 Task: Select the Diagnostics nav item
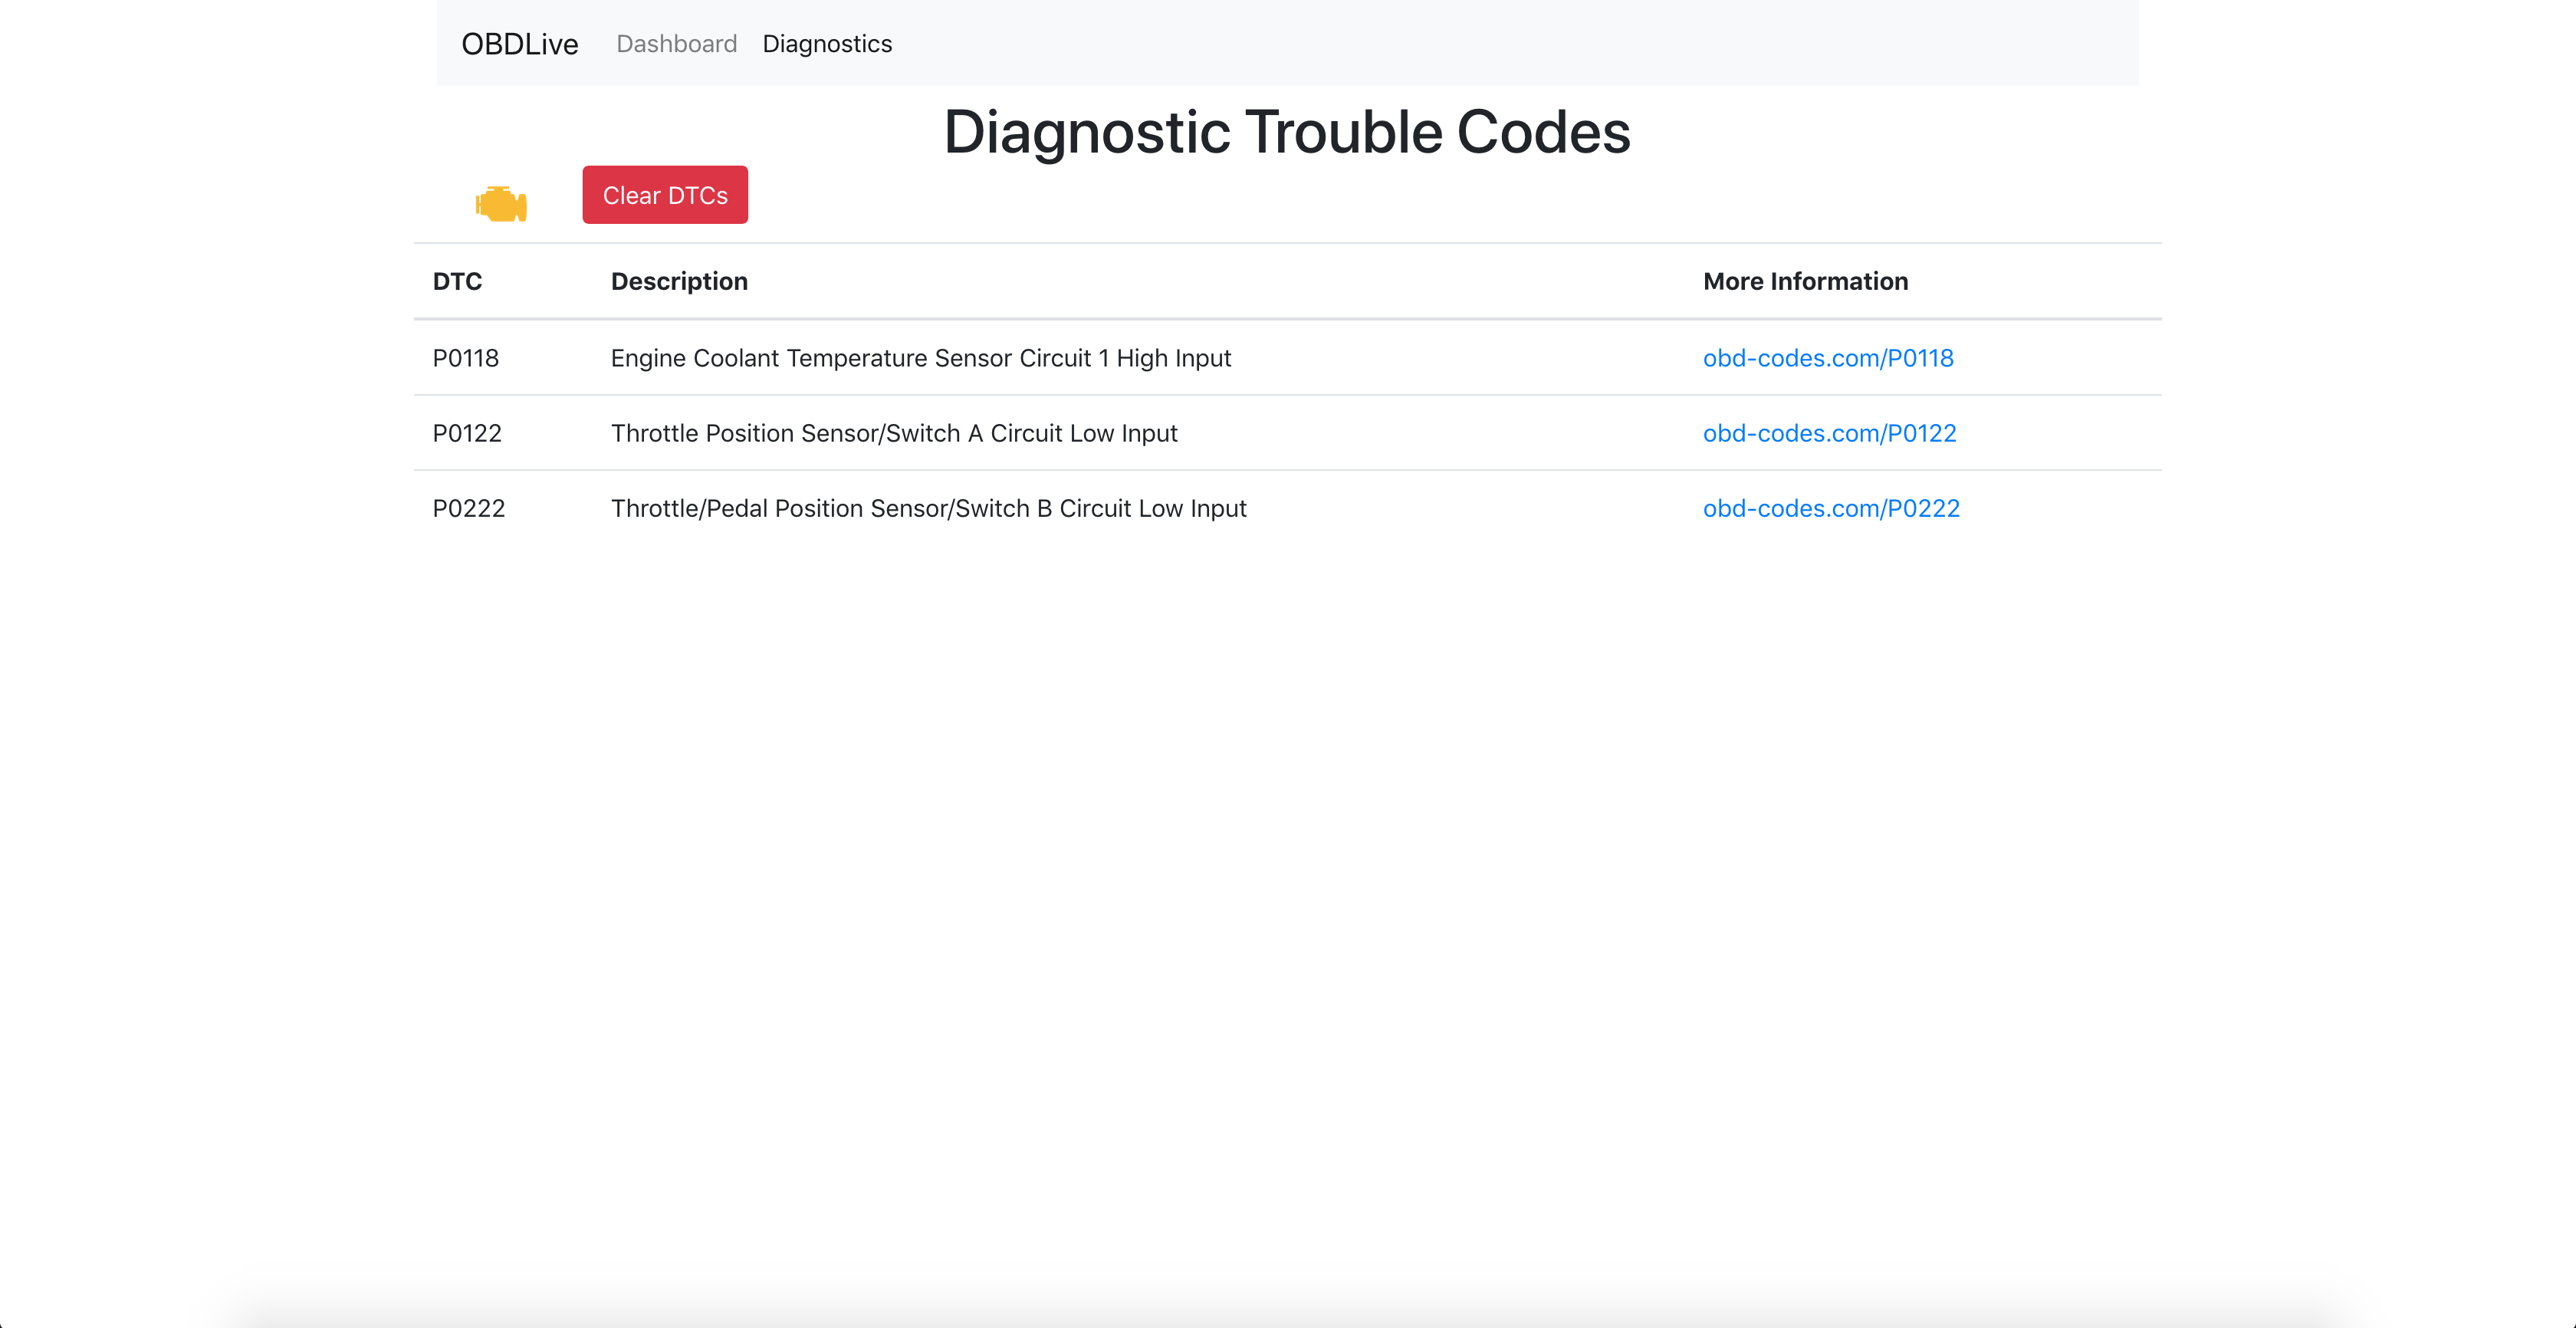827,44
